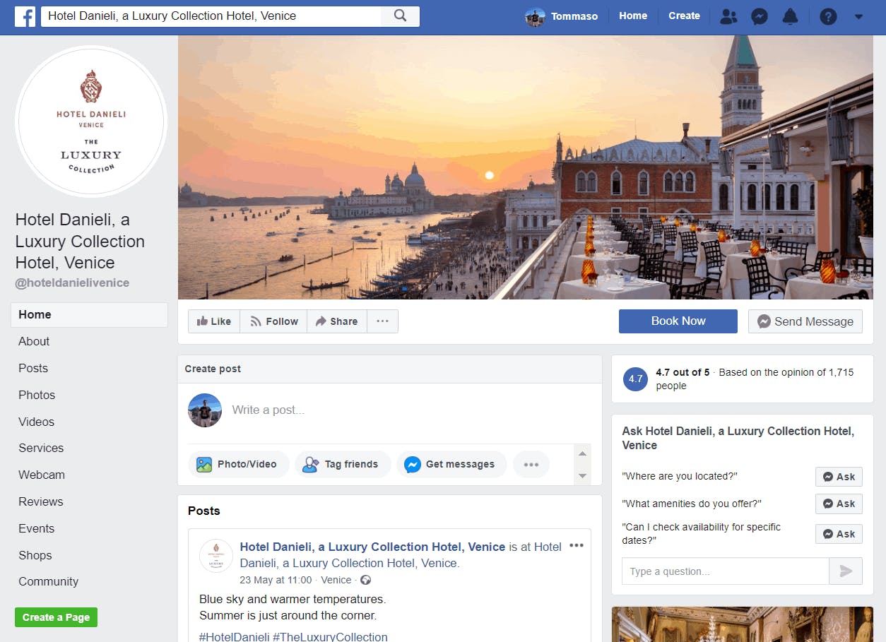This screenshot has width=886, height=642.
Task: Open more page actions ellipsis button
Action: click(x=383, y=321)
